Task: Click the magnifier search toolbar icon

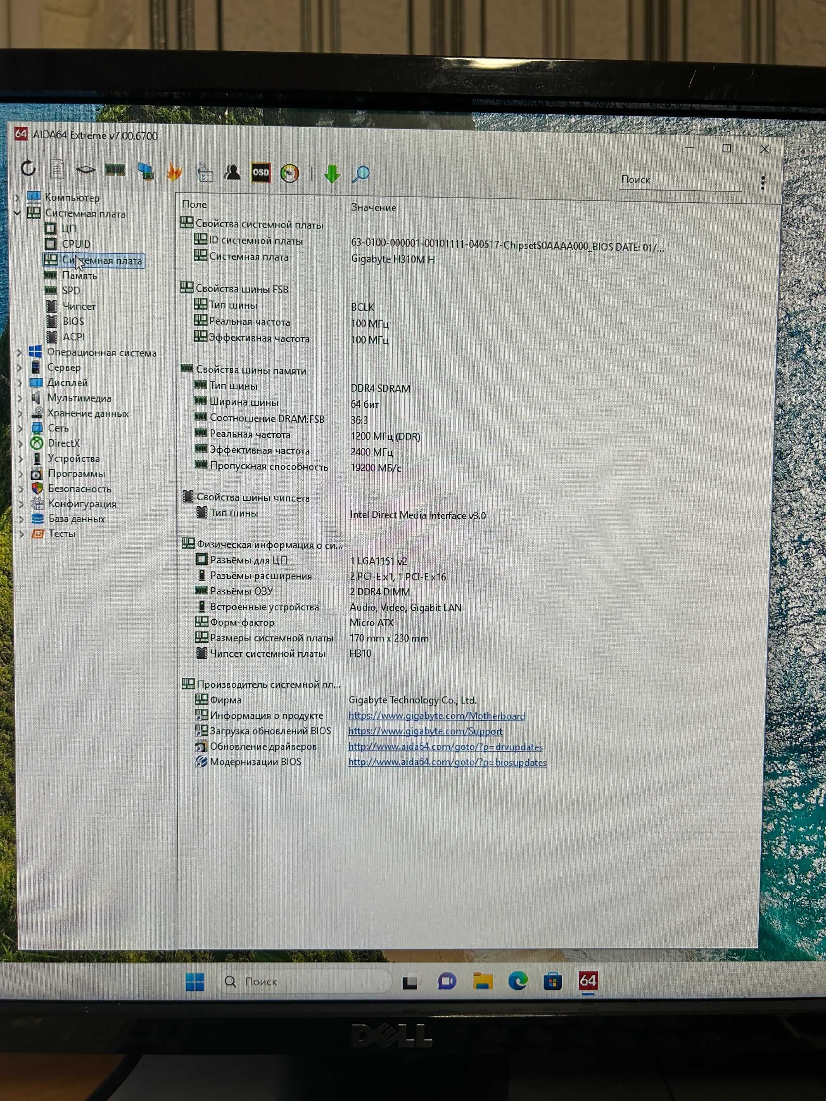Action: [x=361, y=175]
